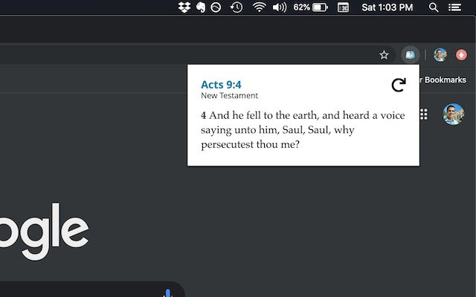
Task: Open Dropbox menu bar icon
Action: (x=184, y=7)
